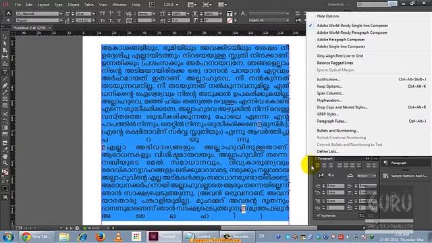Image resolution: width=432 pixels, height=243 pixels.
Task: Select the Direct Selection tool
Action: 5,43
